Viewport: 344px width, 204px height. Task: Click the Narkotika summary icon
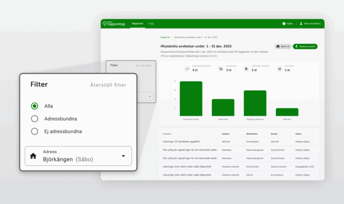point(221,69)
